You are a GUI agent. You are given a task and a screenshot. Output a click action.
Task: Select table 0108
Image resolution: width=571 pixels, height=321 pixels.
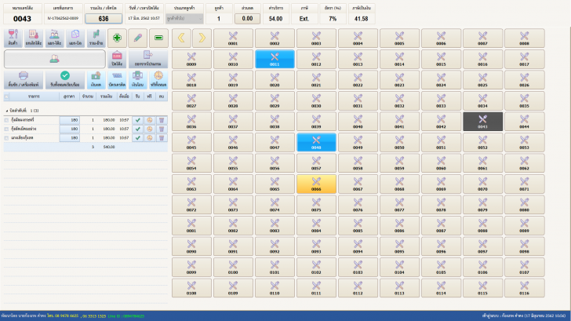tap(191, 287)
